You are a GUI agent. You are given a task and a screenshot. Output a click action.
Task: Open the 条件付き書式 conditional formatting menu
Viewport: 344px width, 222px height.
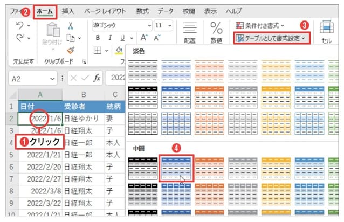point(260,26)
